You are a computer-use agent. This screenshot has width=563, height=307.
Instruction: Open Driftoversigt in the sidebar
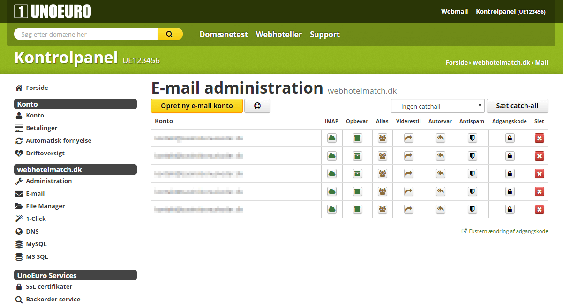pyautogui.click(x=40, y=153)
